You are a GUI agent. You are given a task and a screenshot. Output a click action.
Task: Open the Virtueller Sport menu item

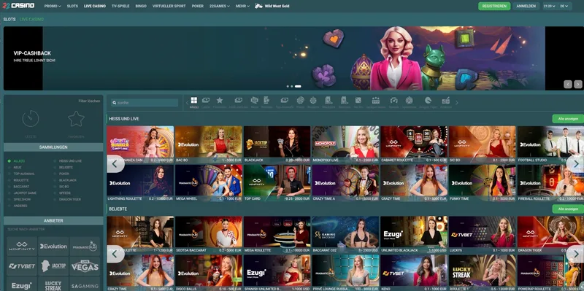[x=169, y=6]
